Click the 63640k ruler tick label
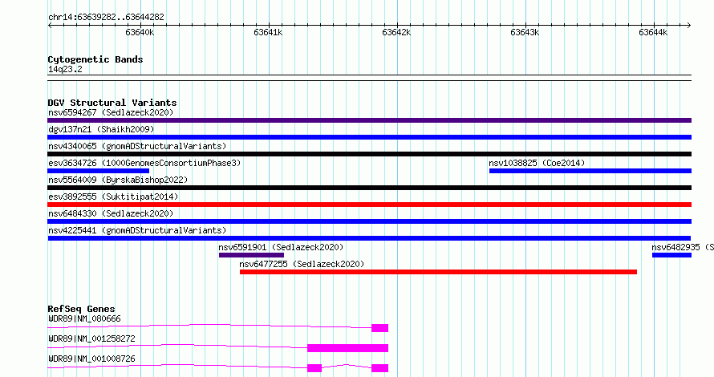 (x=140, y=32)
